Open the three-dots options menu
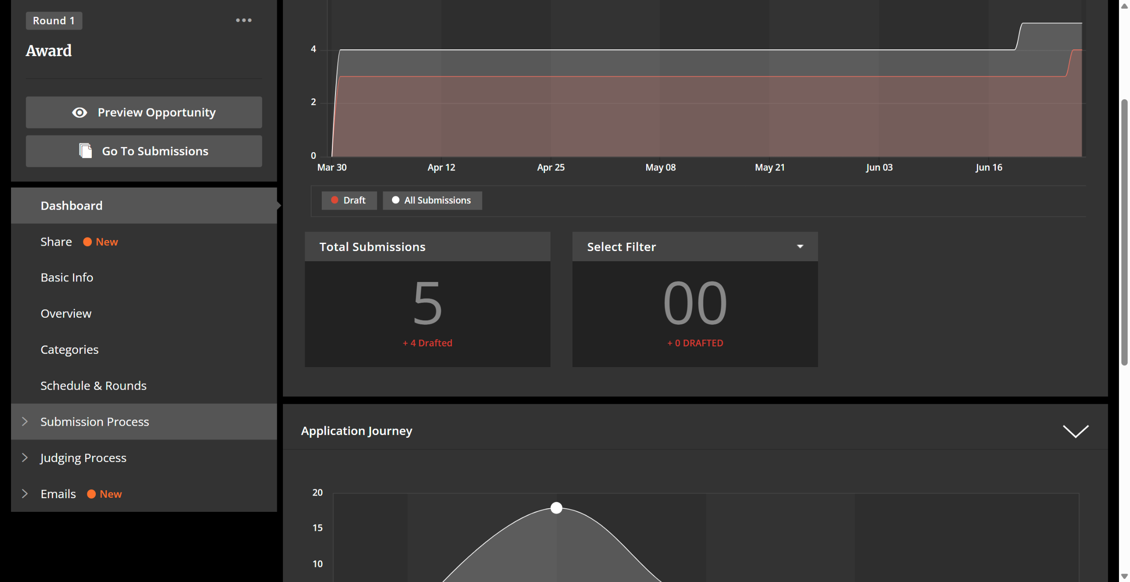The height and width of the screenshot is (582, 1130). [244, 20]
